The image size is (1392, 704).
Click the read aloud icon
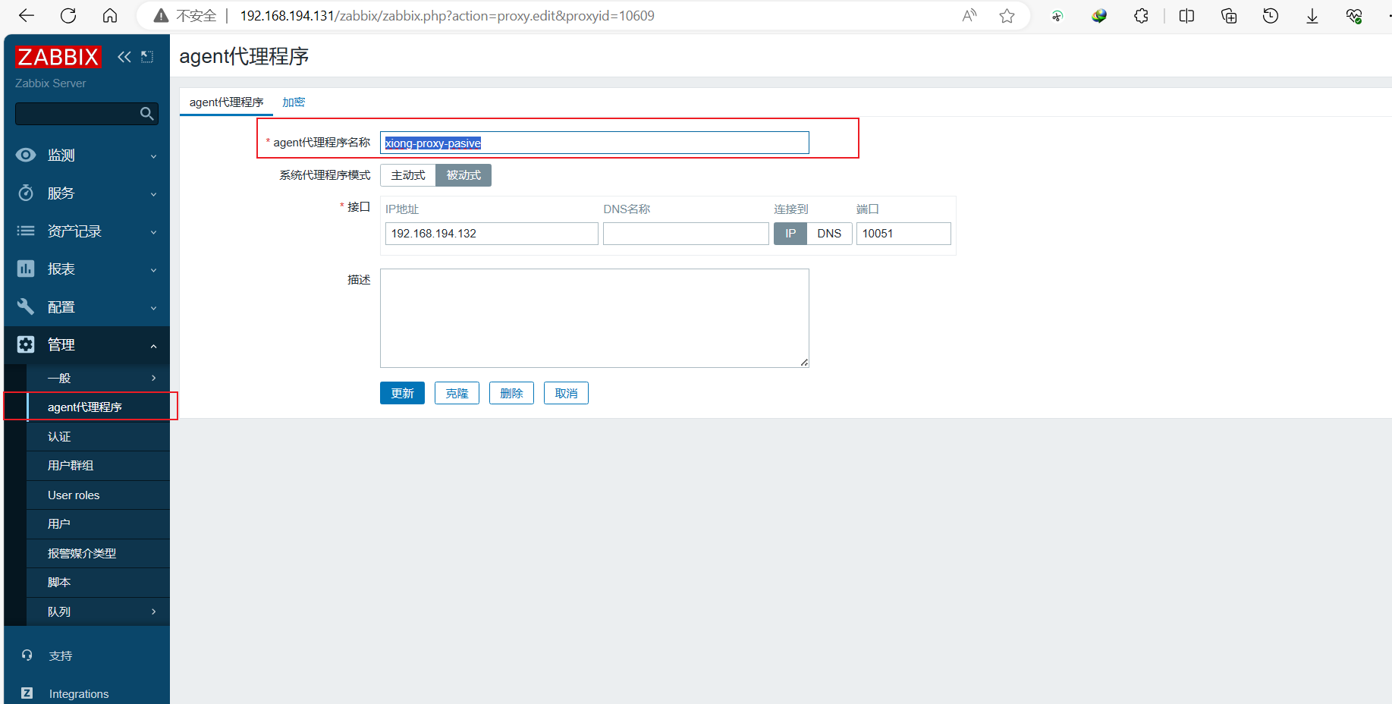pos(969,16)
